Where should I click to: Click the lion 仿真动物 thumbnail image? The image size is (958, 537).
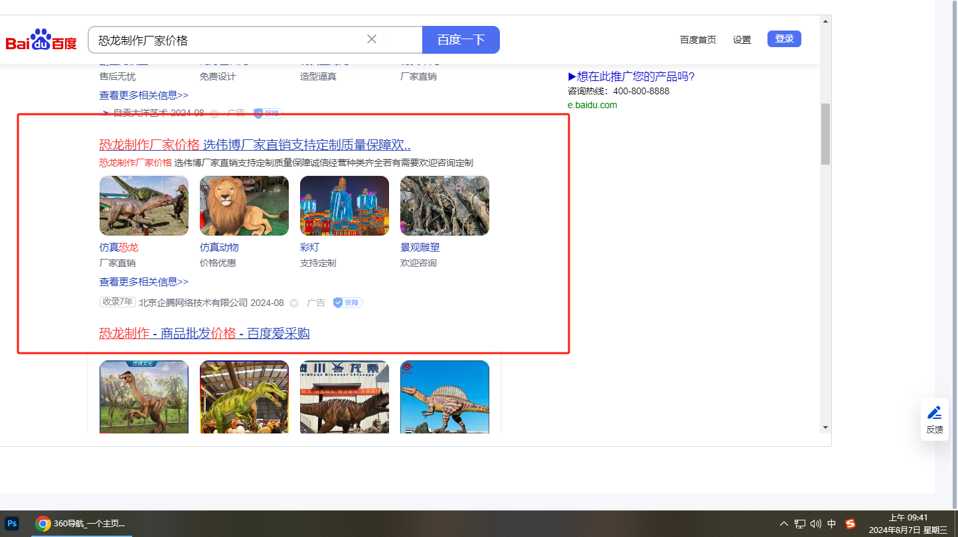point(244,206)
